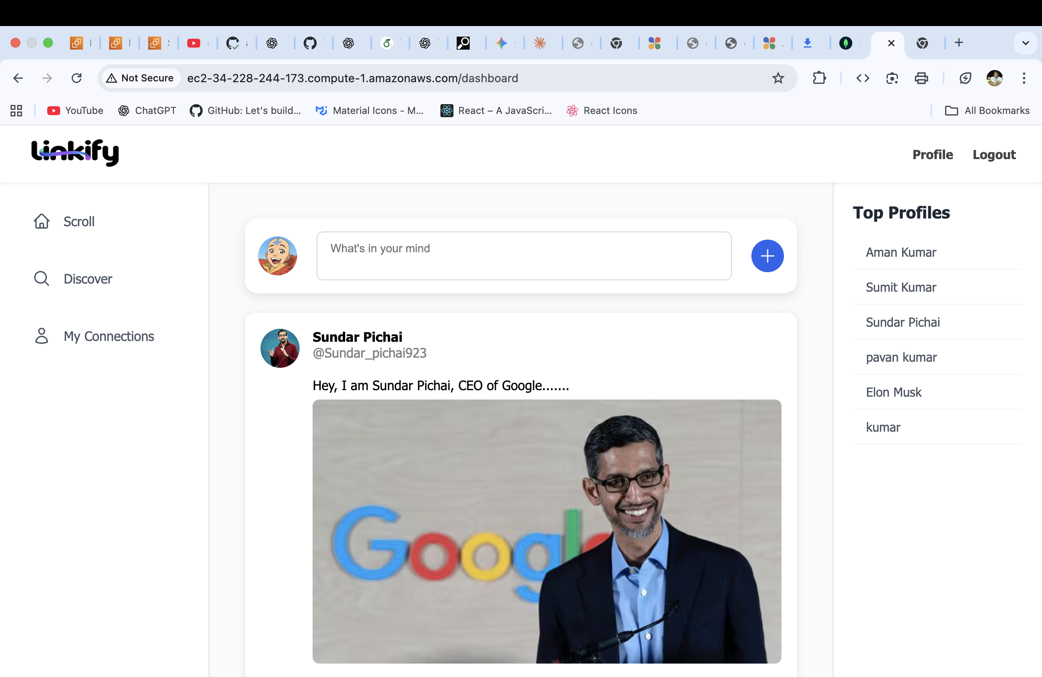Click your cartoon avatar beside the post box
This screenshot has width=1042, height=677.
coord(278,256)
